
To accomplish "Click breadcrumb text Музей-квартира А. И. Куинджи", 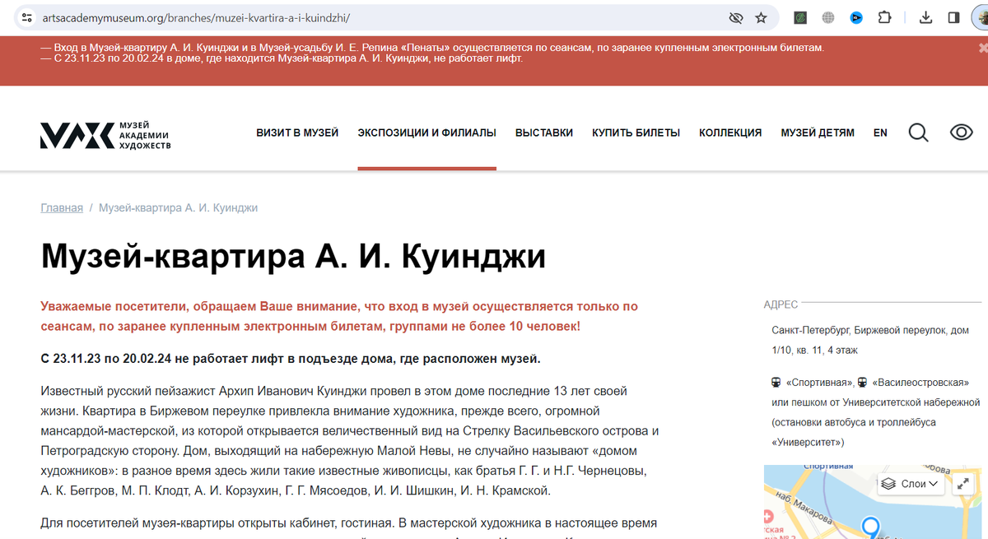I will pos(178,207).
